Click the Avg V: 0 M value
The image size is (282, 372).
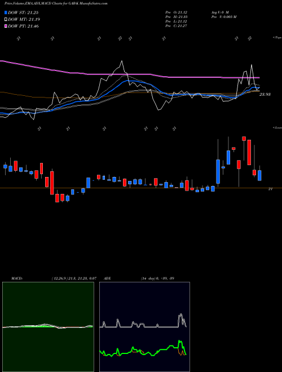point(219,12)
